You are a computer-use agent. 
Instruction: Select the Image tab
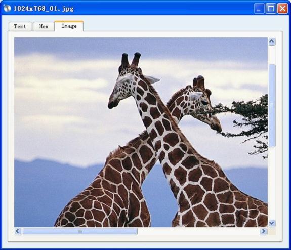click(x=69, y=26)
